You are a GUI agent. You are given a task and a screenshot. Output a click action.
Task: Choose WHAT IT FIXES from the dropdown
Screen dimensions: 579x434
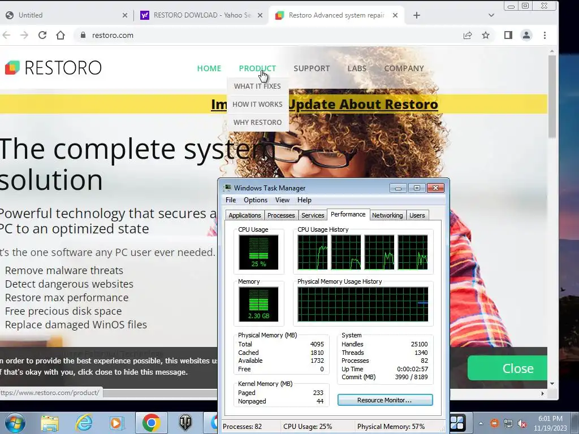coord(257,86)
